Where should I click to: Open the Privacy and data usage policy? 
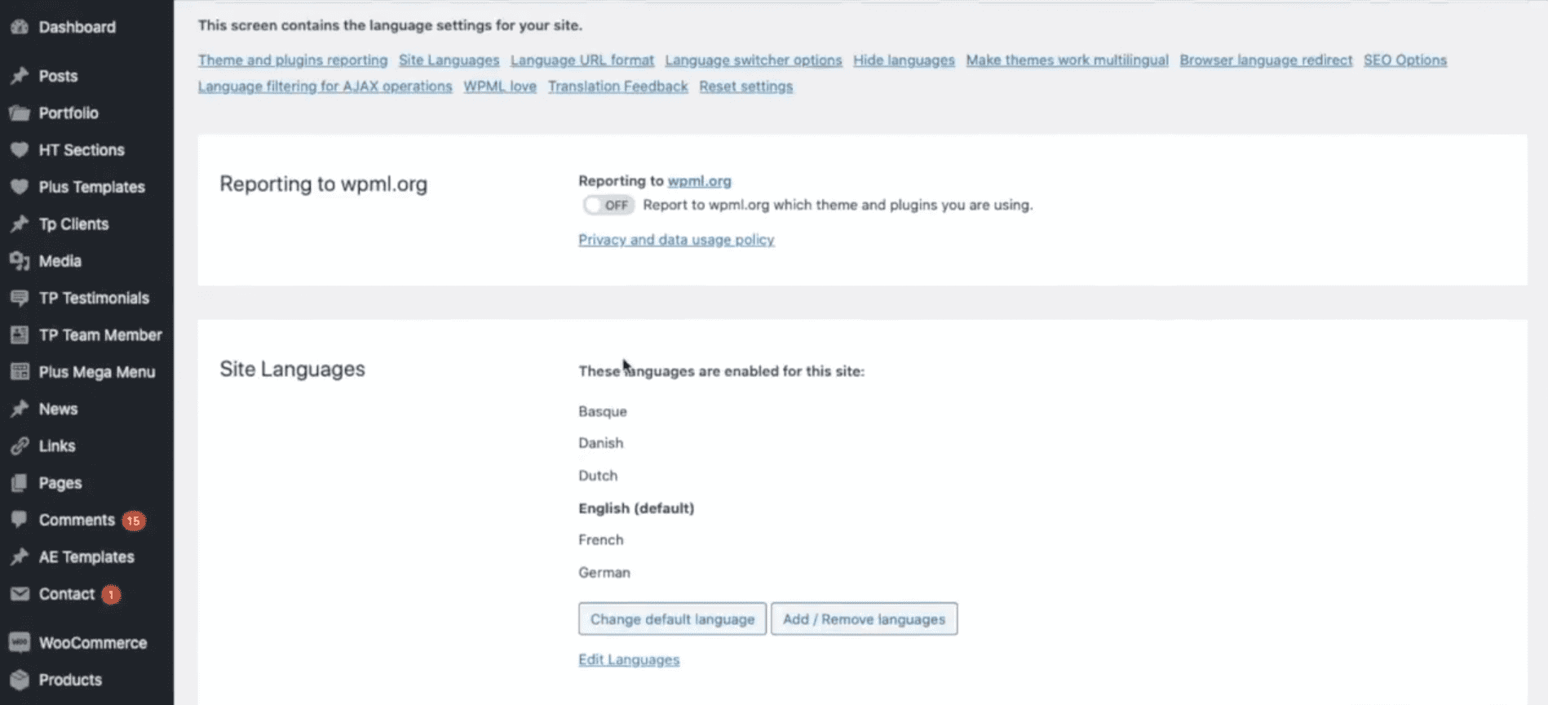coord(675,239)
